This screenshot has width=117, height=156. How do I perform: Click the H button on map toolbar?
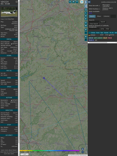tap(74, 2)
